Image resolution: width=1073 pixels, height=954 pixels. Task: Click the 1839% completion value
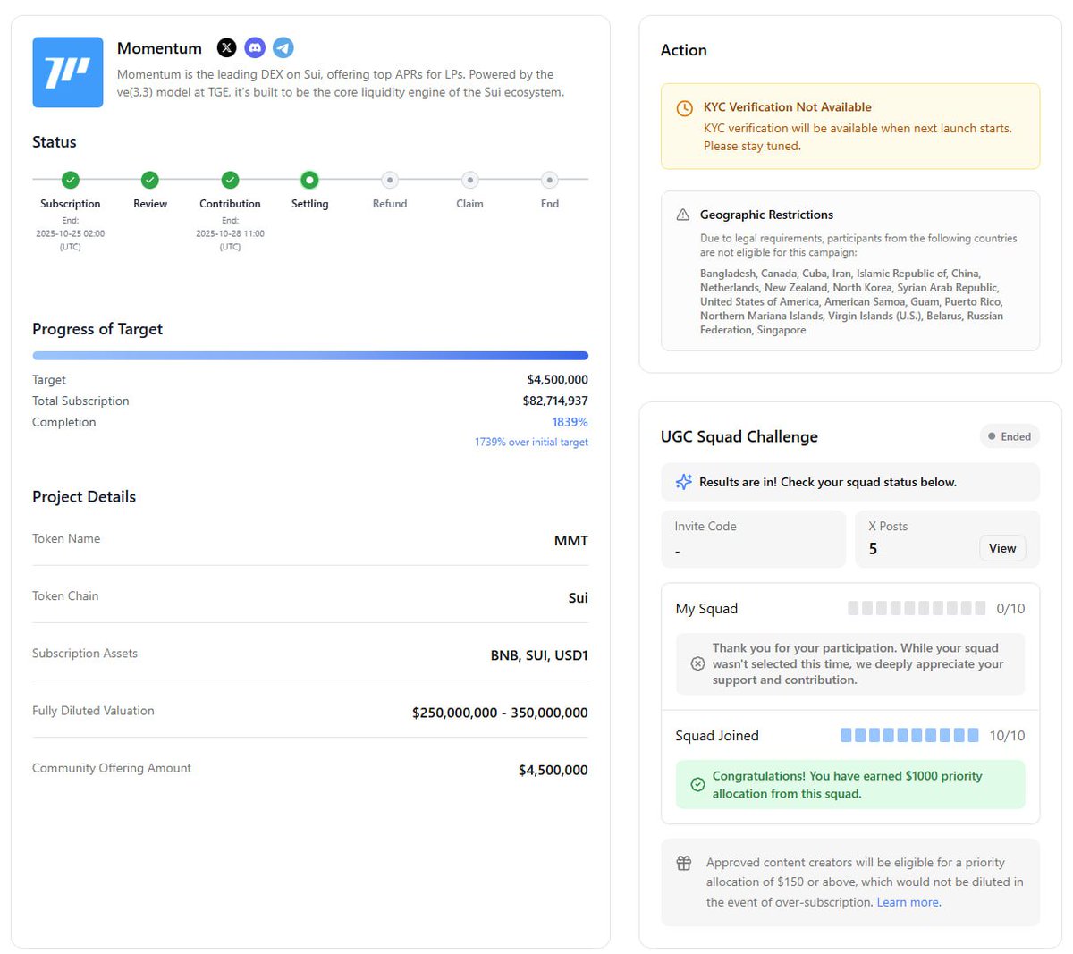pyautogui.click(x=570, y=422)
